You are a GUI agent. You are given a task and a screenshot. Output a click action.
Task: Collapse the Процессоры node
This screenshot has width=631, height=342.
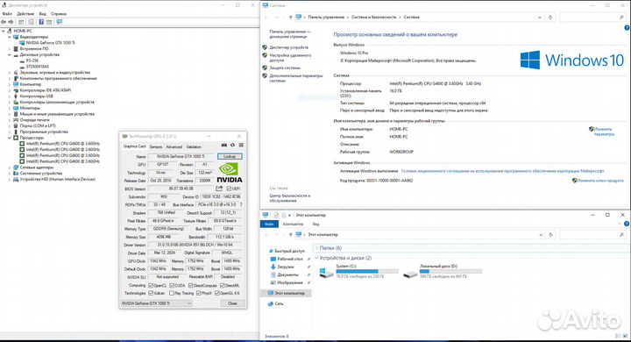pos(10,138)
